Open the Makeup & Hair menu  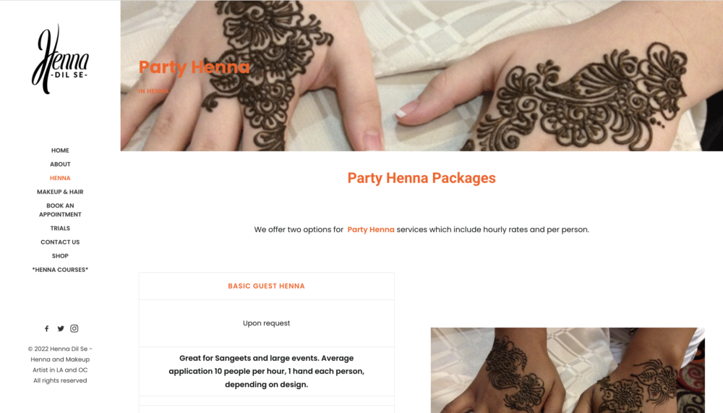[60, 192]
